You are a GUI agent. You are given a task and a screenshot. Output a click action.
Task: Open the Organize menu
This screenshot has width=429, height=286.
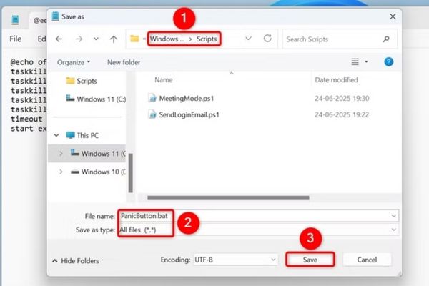click(x=74, y=62)
